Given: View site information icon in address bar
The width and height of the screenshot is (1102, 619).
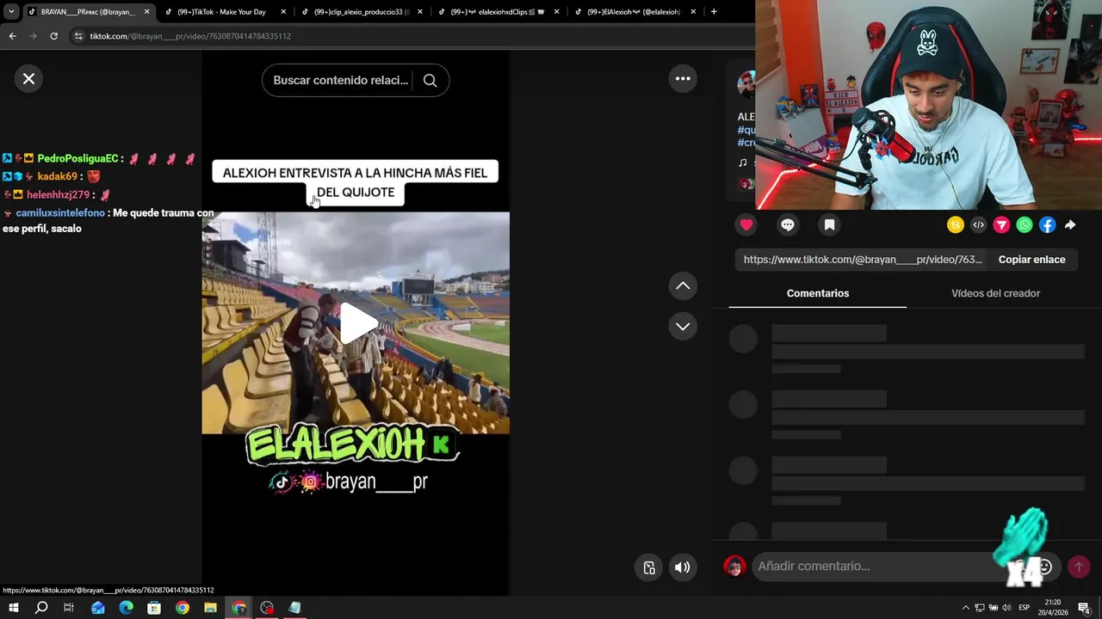Looking at the screenshot, I should point(78,36).
